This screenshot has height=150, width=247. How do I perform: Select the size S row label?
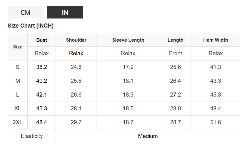[18, 67]
